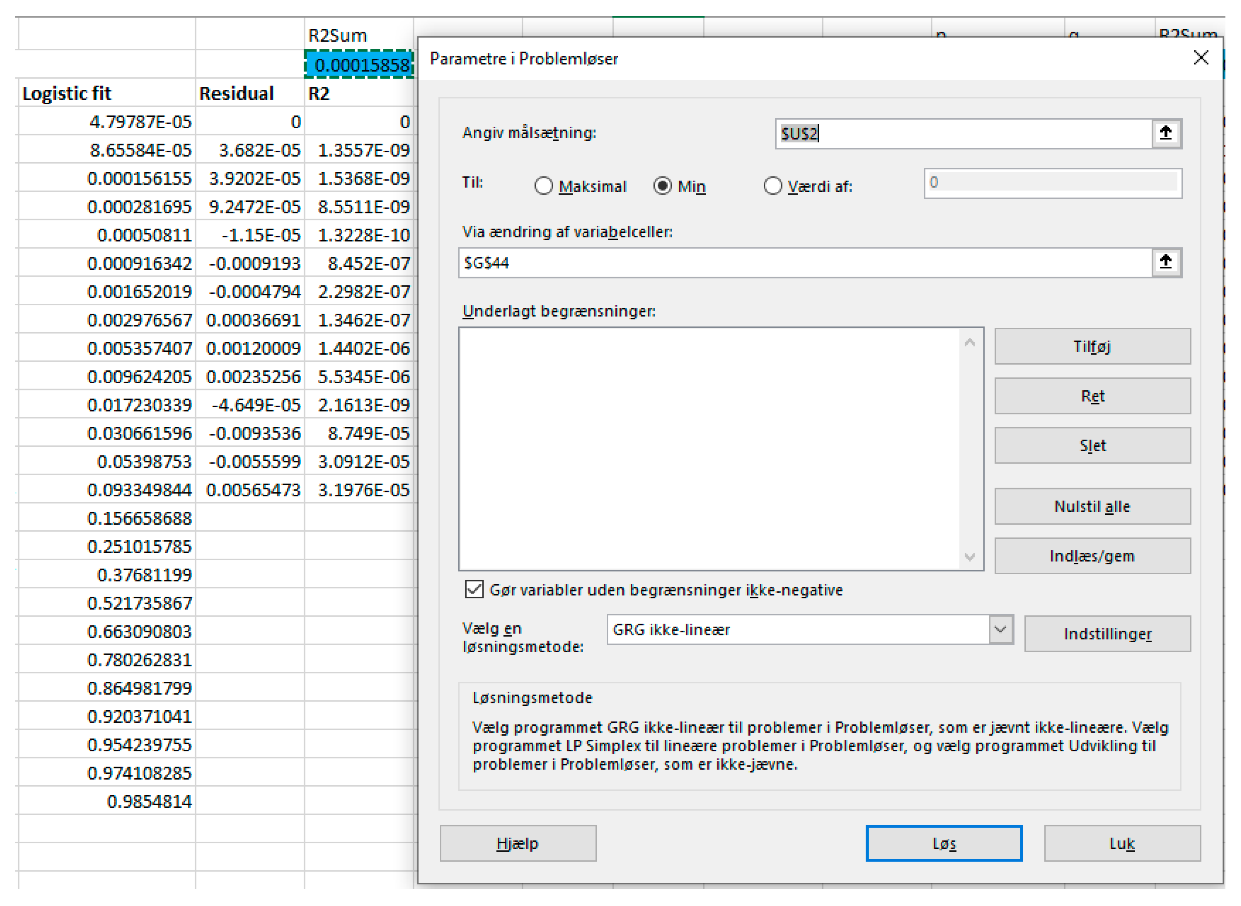The image size is (1241, 906).
Task: Click range selector icon for objective cell
Action: click(x=1166, y=133)
